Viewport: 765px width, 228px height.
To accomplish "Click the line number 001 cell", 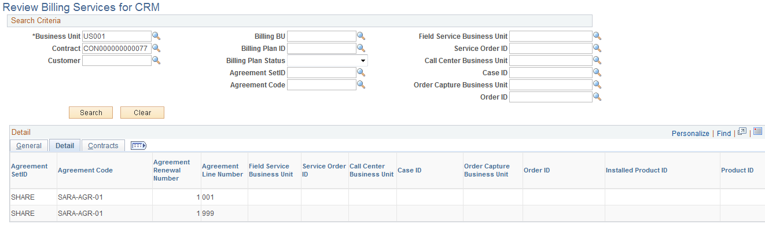I will [224, 197].
